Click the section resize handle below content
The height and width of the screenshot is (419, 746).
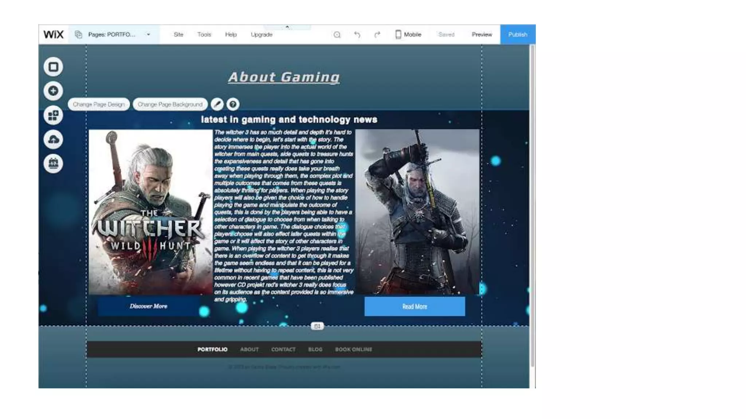(x=317, y=326)
